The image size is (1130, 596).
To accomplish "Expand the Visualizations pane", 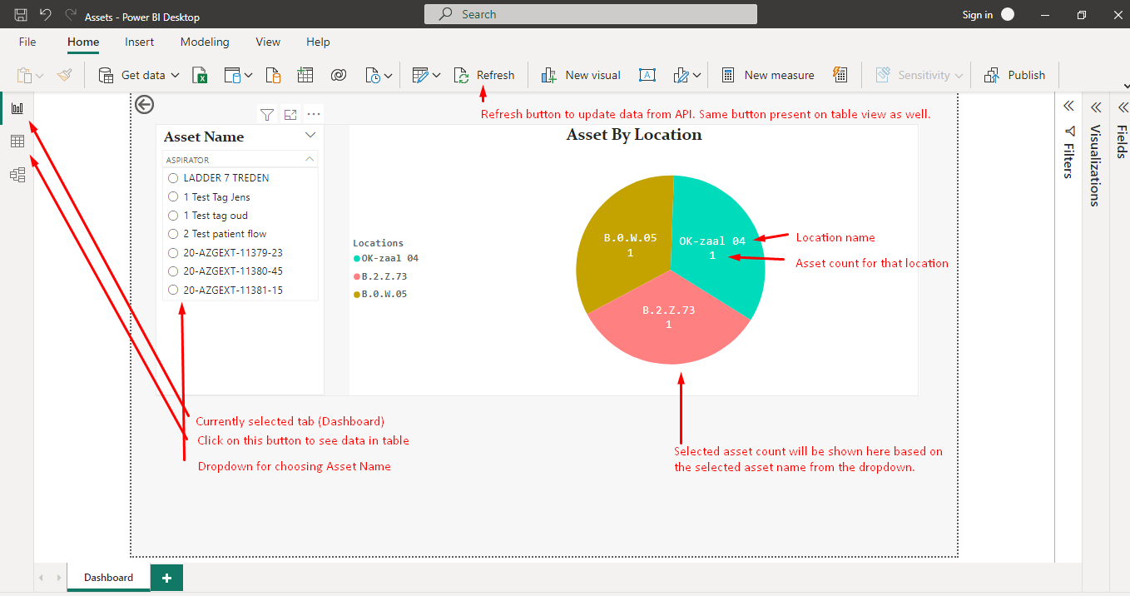I will (x=1096, y=107).
